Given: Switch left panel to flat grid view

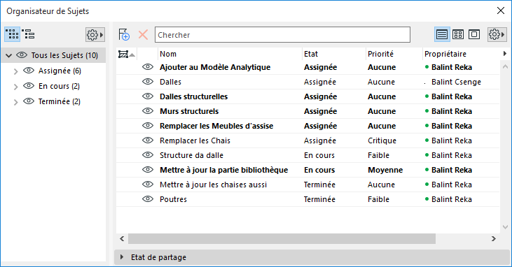Looking at the screenshot, I should click(13, 34).
